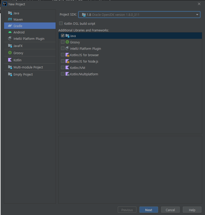Select JavaFX project type label
Viewport: 205px width, 215px height.
point(18,46)
